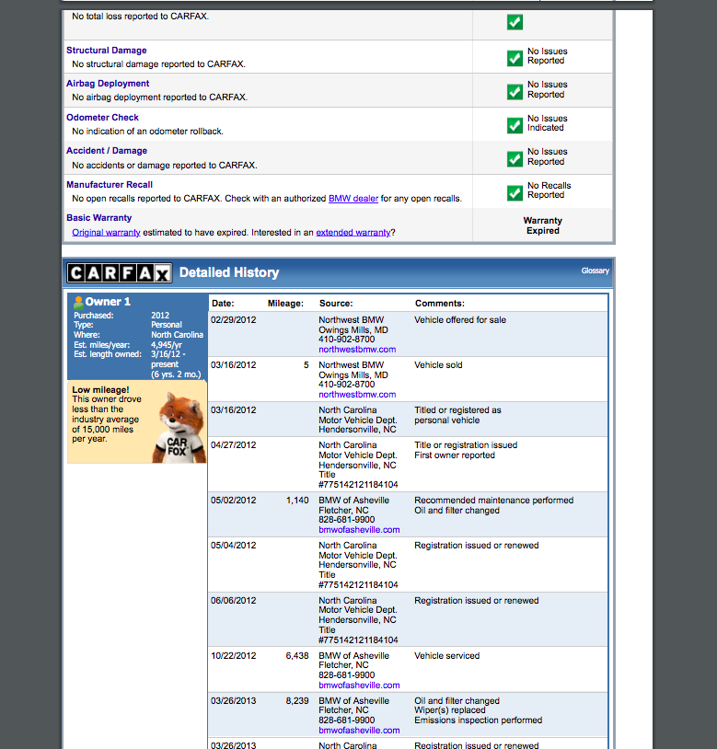This screenshot has width=717, height=749.
Task: Click the Owner 1 person icon
Action: (x=79, y=302)
